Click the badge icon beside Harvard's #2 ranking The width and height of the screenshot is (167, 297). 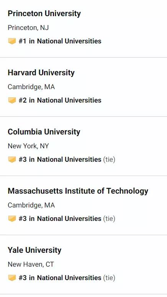(x=12, y=100)
